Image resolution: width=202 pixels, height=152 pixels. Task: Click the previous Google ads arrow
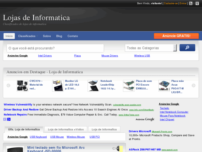5,119
